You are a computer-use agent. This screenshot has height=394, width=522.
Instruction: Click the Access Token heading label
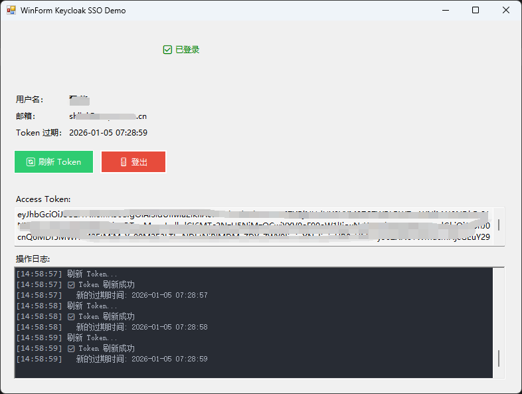click(43, 199)
